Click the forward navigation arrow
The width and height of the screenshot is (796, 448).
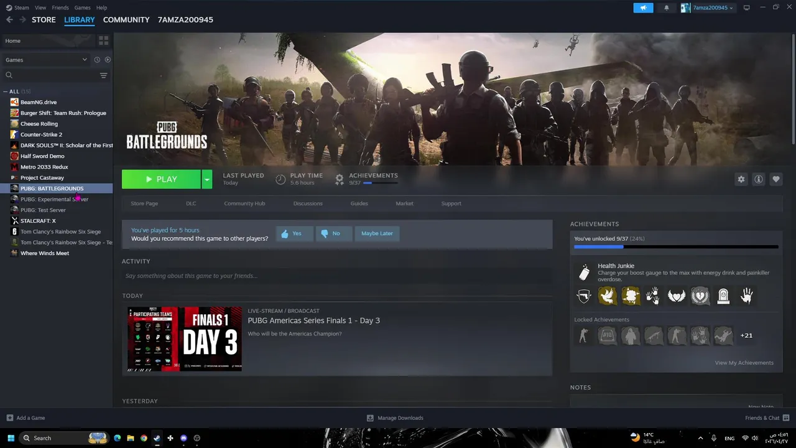click(x=23, y=20)
